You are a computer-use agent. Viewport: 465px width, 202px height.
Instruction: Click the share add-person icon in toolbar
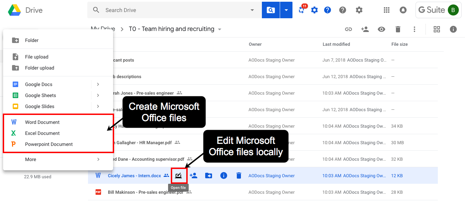[365, 29]
